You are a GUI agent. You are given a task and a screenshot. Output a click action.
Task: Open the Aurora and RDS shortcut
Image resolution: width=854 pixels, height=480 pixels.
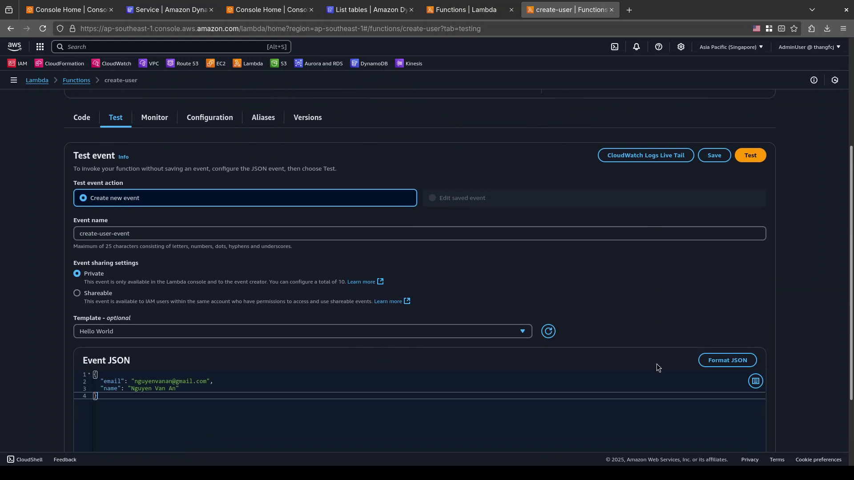coord(318,64)
